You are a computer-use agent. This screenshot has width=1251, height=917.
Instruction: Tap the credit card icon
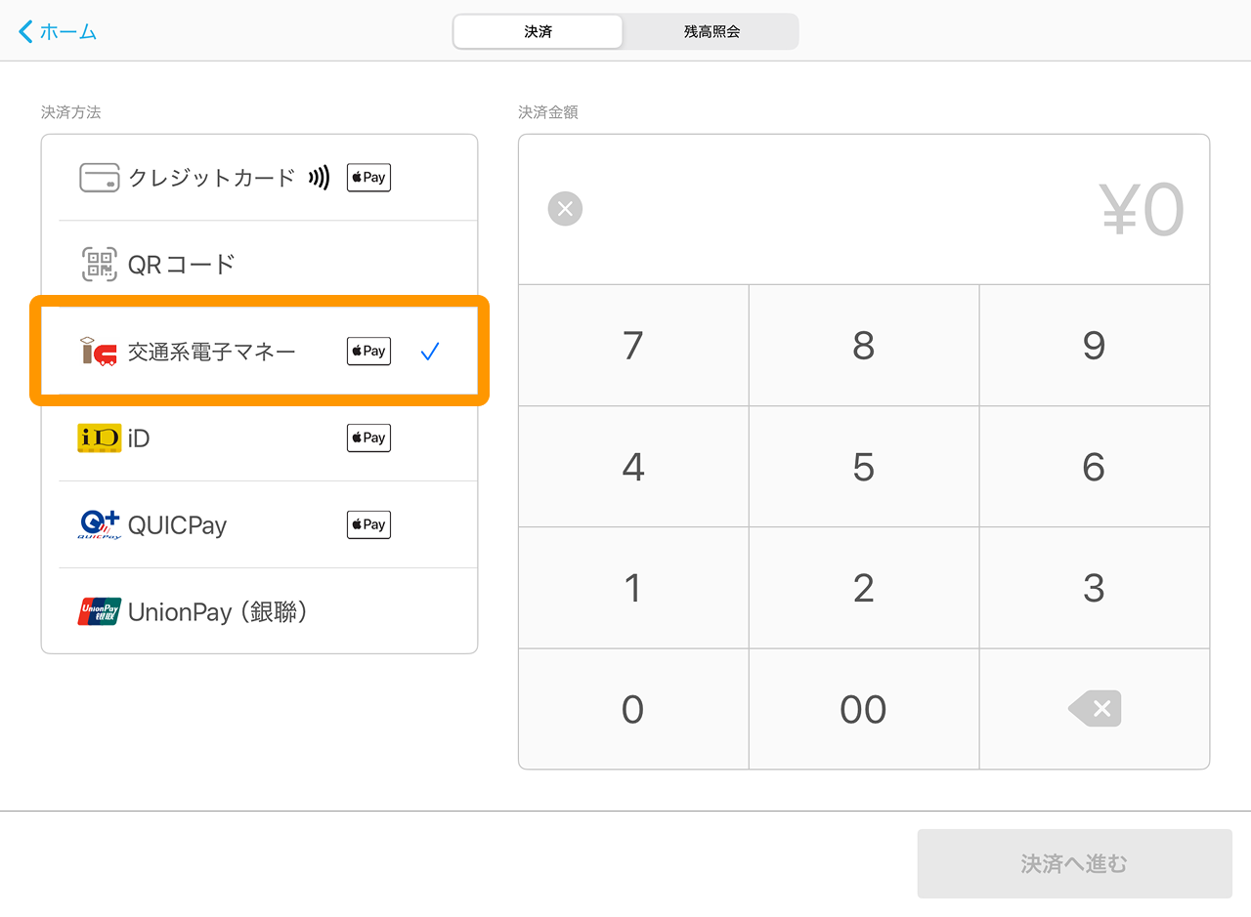(99, 178)
